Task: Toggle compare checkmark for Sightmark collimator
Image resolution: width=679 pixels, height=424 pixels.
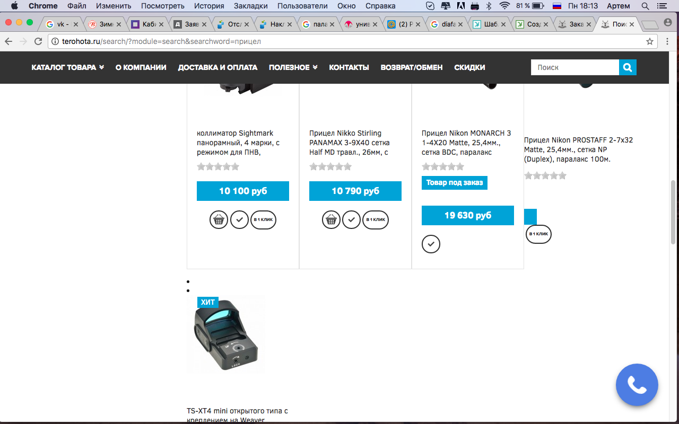Action: [239, 219]
